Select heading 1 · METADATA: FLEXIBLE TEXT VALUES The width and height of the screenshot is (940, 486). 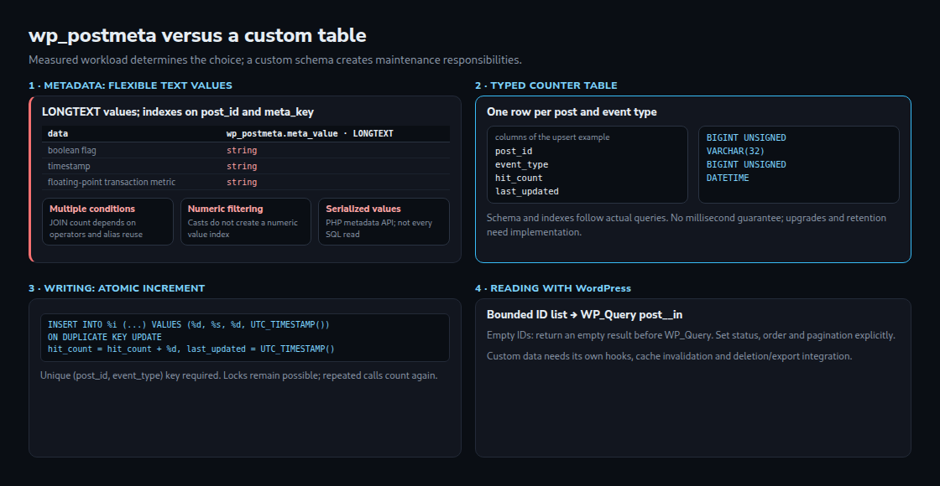[130, 85]
